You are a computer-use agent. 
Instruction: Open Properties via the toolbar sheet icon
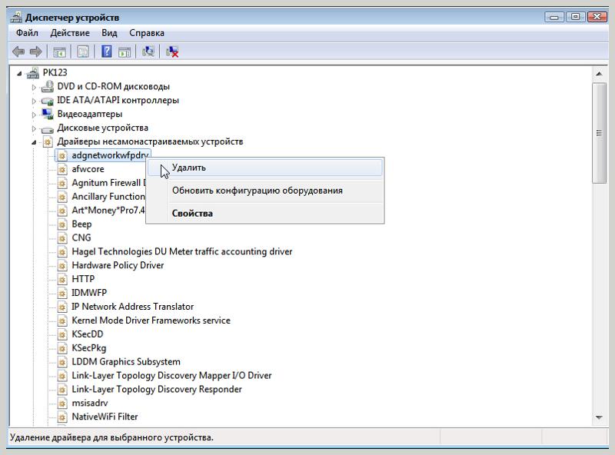click(x=83, y=51)
